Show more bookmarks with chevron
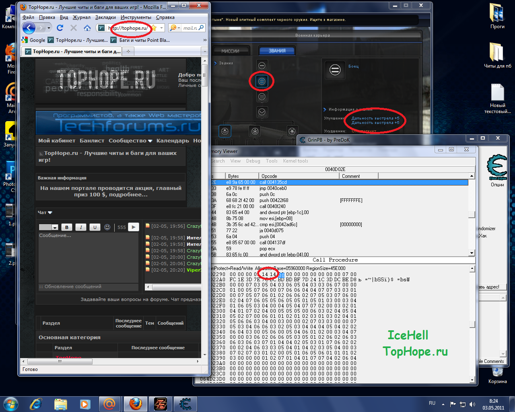Viewport: 515px width, 412px height. (205, 40)
